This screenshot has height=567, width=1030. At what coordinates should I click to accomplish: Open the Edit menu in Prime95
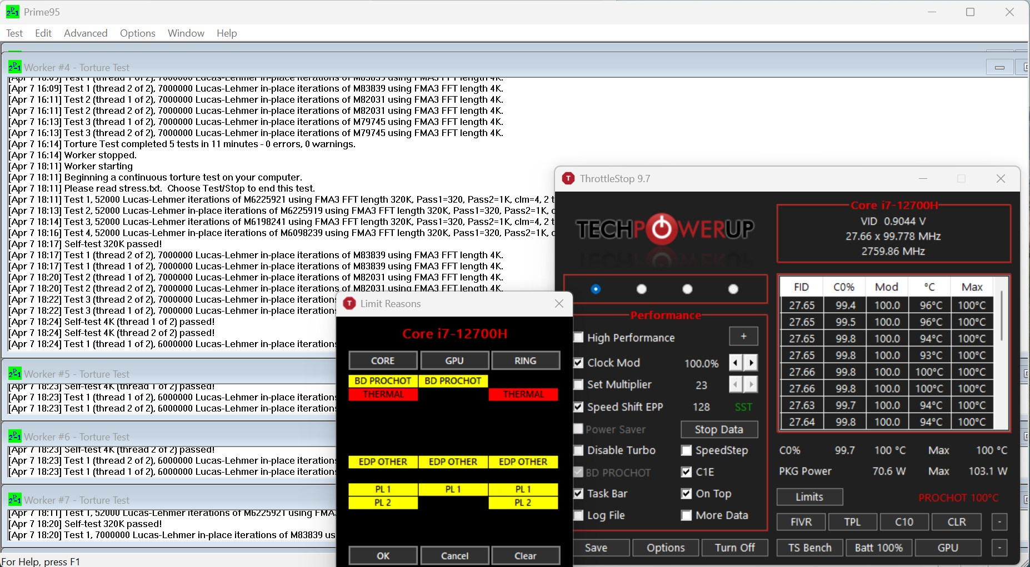pyautogui.click(x=43, y=33)
